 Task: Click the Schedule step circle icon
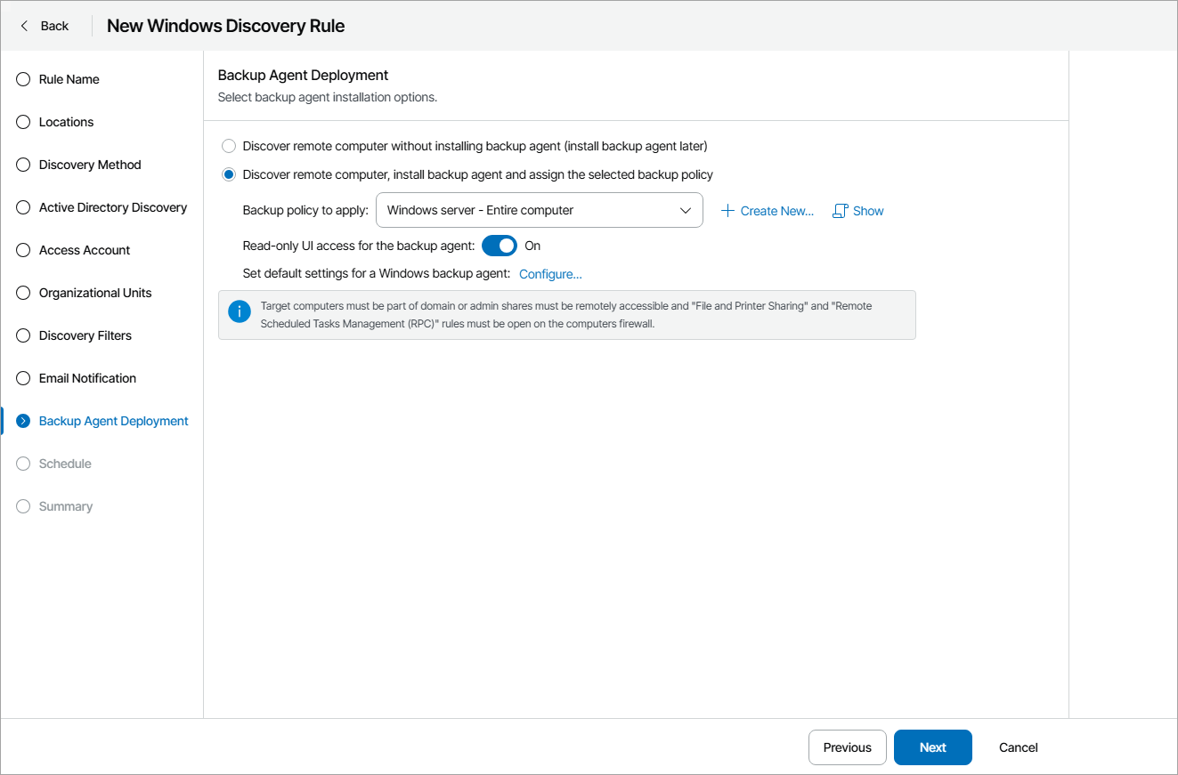(22, 464)
